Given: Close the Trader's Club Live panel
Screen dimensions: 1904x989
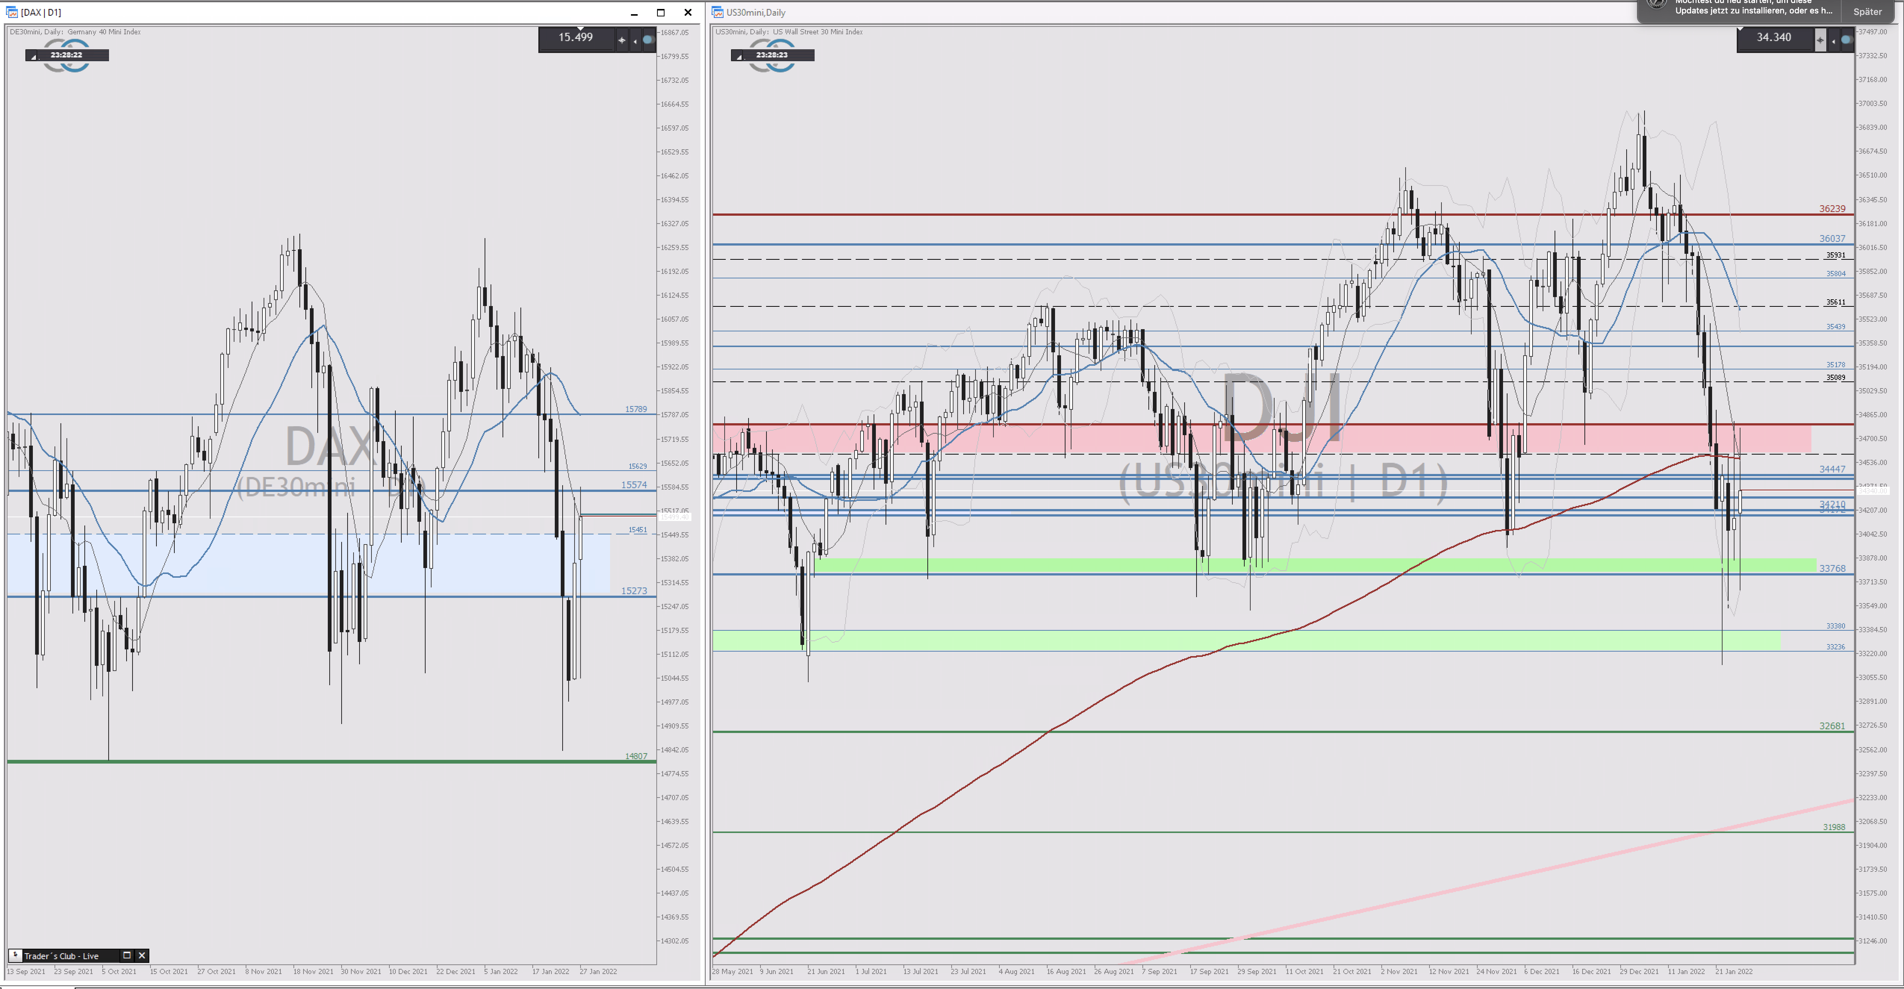Looking at the screenshot, I should 142,955.
